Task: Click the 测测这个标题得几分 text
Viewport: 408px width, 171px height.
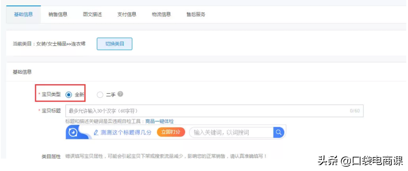Action: click(126, 132)
